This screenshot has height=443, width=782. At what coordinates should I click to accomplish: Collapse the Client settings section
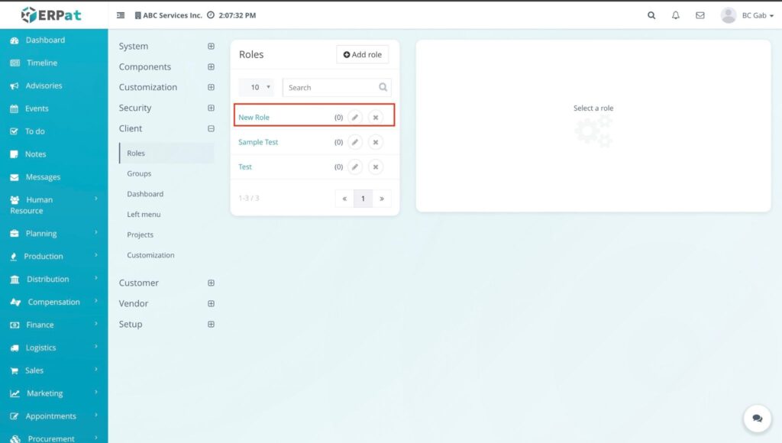click(211, 128)
